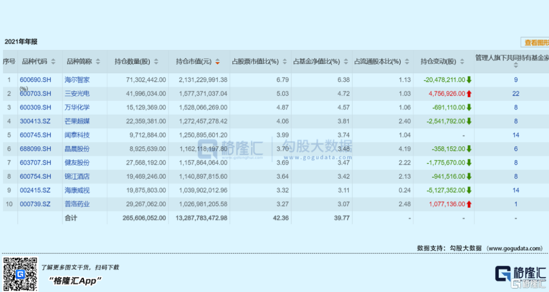Click fund count 1 for 普洛药业
This screenshot has height=292, width=549.
(516, 204)
